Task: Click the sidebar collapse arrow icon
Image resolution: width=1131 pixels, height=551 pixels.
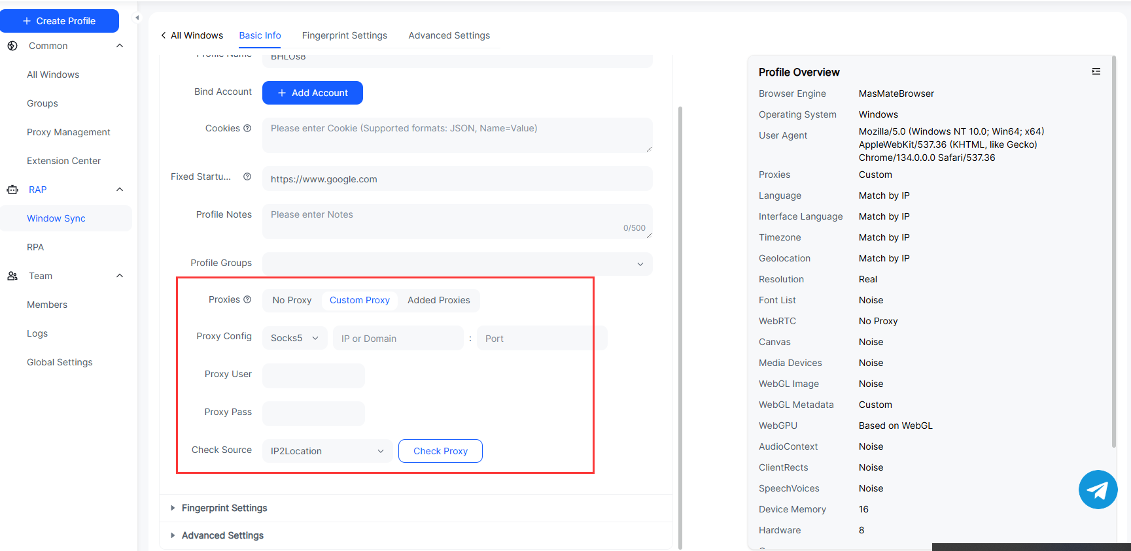Action: 137,18
